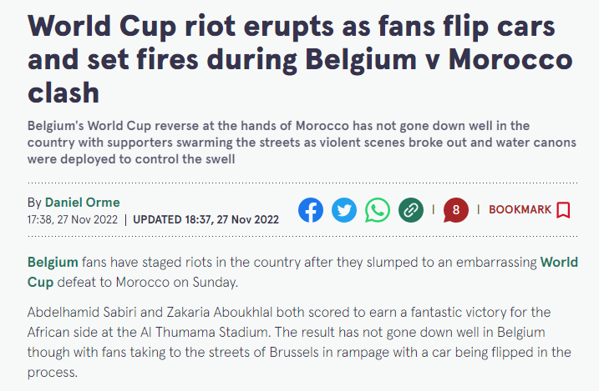This screenshot has height=391, width=599.
Task: Click the paragraph naming Abdelhamid Sabiri
Action: (299, 342)
